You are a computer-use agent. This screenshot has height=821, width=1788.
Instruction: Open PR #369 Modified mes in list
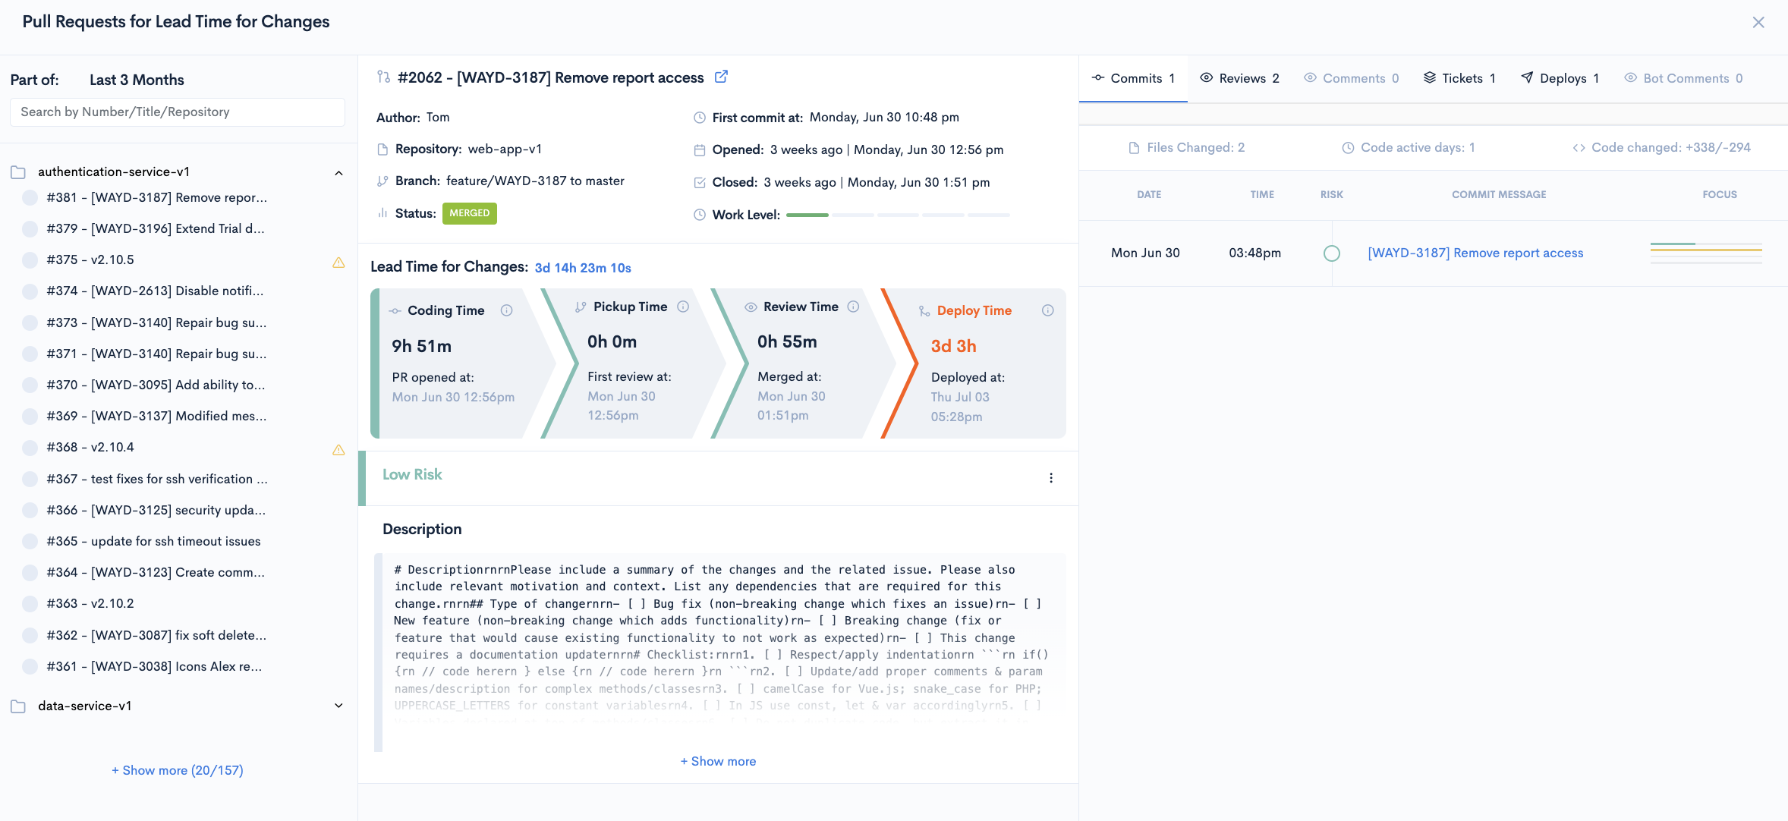pyautogui.click(x=156, y=417)
